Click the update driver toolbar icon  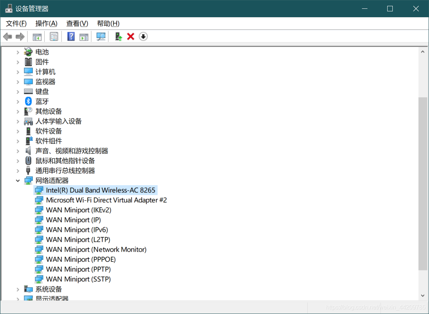click(x=118, y=37)
